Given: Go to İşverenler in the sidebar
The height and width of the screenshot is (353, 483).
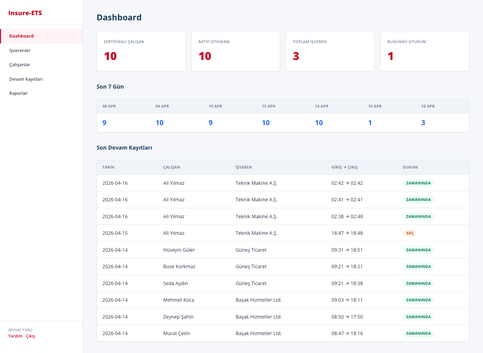Looking at the screenshot, I should click(x=20, y=51).
